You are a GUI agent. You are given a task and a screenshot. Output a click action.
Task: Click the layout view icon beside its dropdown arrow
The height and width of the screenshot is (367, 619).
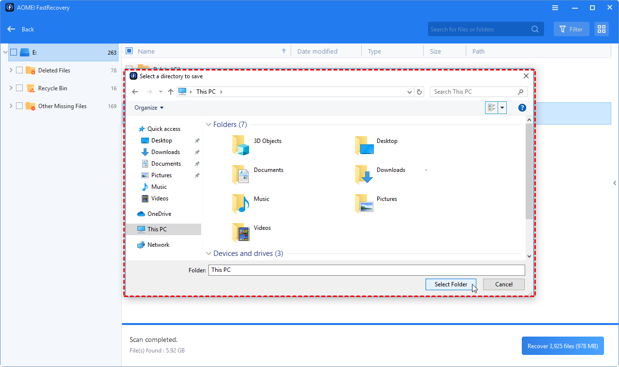492,107
